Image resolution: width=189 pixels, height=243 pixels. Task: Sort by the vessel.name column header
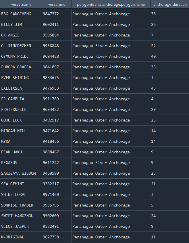click(x=21, y=4)
